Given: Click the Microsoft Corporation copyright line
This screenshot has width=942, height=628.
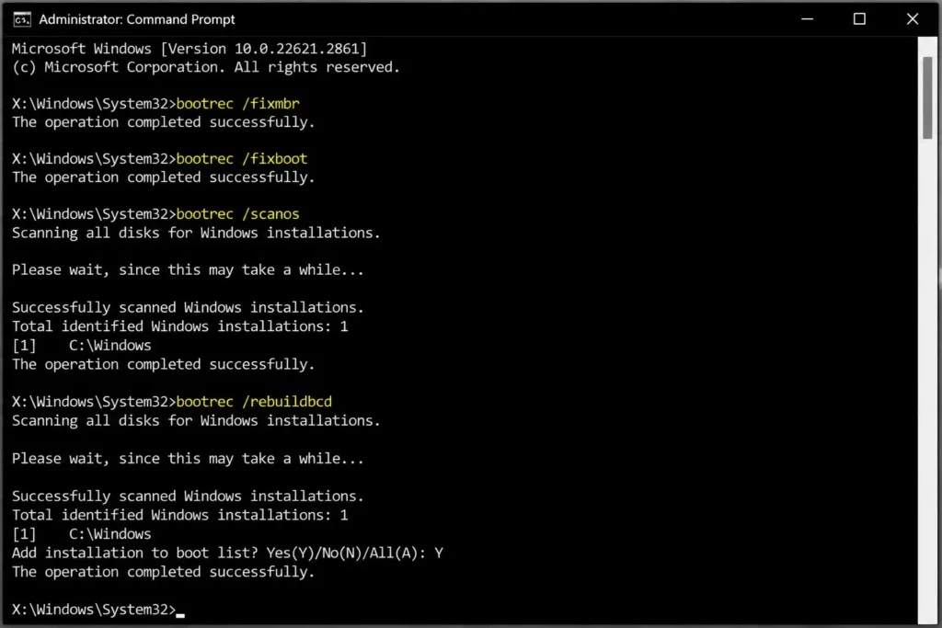Looking at the screenshot, I should pyautogui.click(x=205, y=67).
